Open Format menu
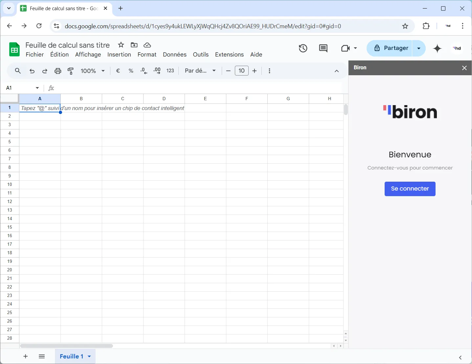 click(147, 55)
